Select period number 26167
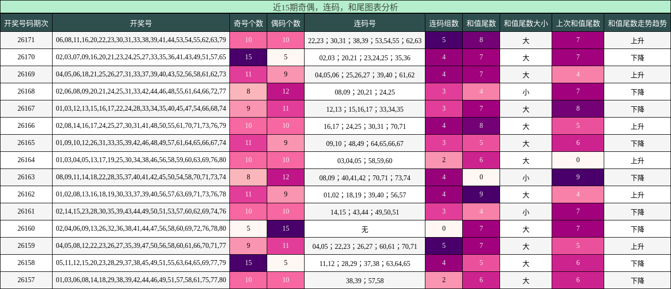This screenshot has height=289, width=671. (26, 108)
